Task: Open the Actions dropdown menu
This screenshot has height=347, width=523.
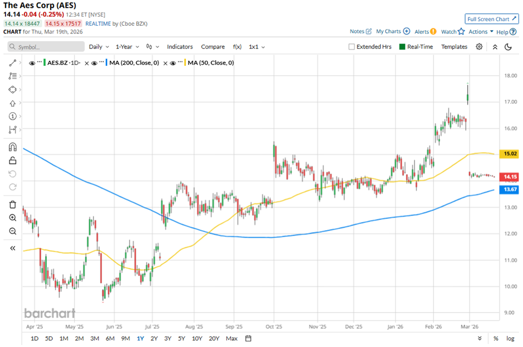Action: [481, 32]
